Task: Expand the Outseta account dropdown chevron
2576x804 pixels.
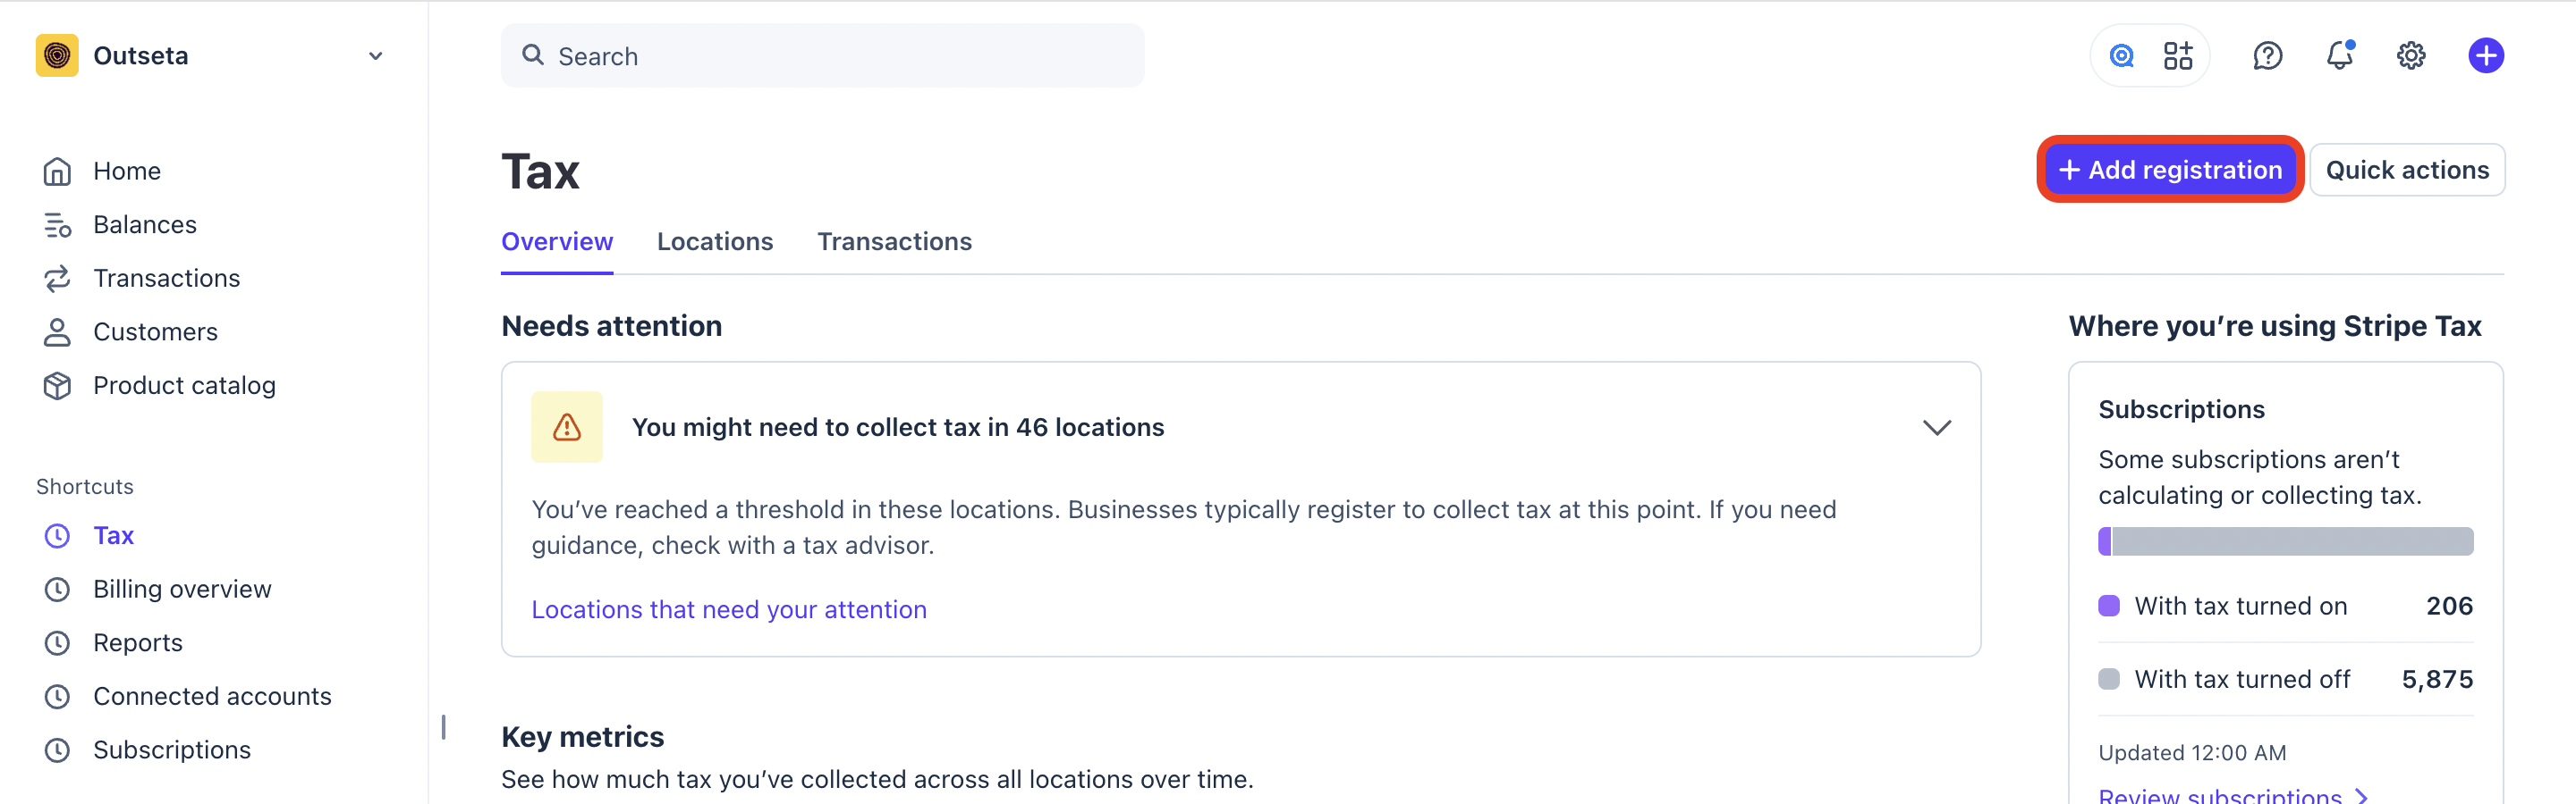Action: coord(375,56)
